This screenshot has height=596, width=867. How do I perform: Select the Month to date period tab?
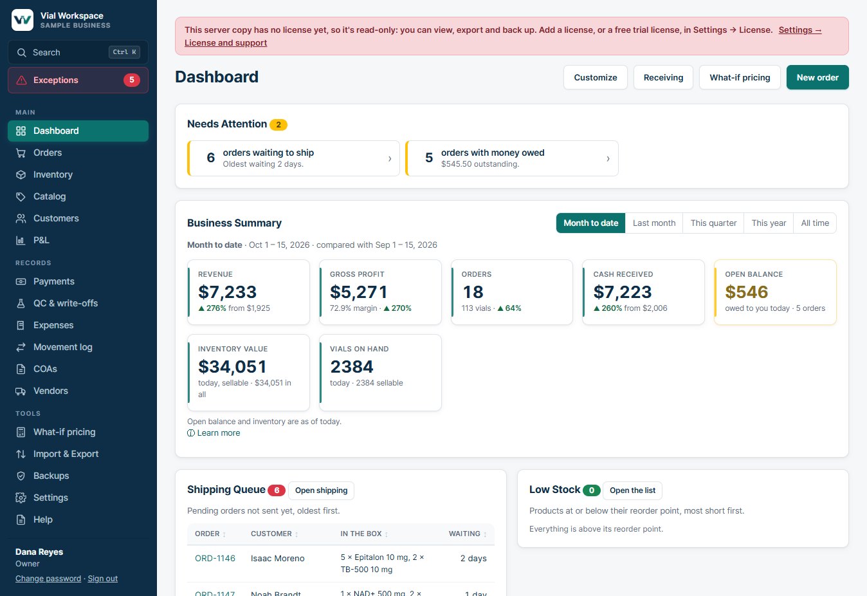click(x=590, y=223)
